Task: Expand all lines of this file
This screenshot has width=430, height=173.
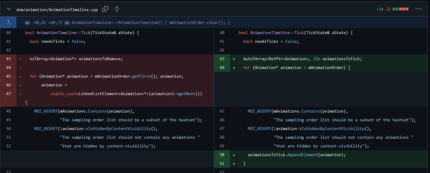Action: 116,9
